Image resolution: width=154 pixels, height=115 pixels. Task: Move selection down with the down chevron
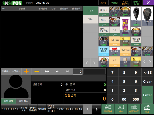[67, 71]
